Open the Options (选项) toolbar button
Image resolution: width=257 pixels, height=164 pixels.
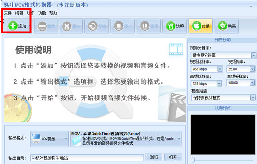[175, 26]
